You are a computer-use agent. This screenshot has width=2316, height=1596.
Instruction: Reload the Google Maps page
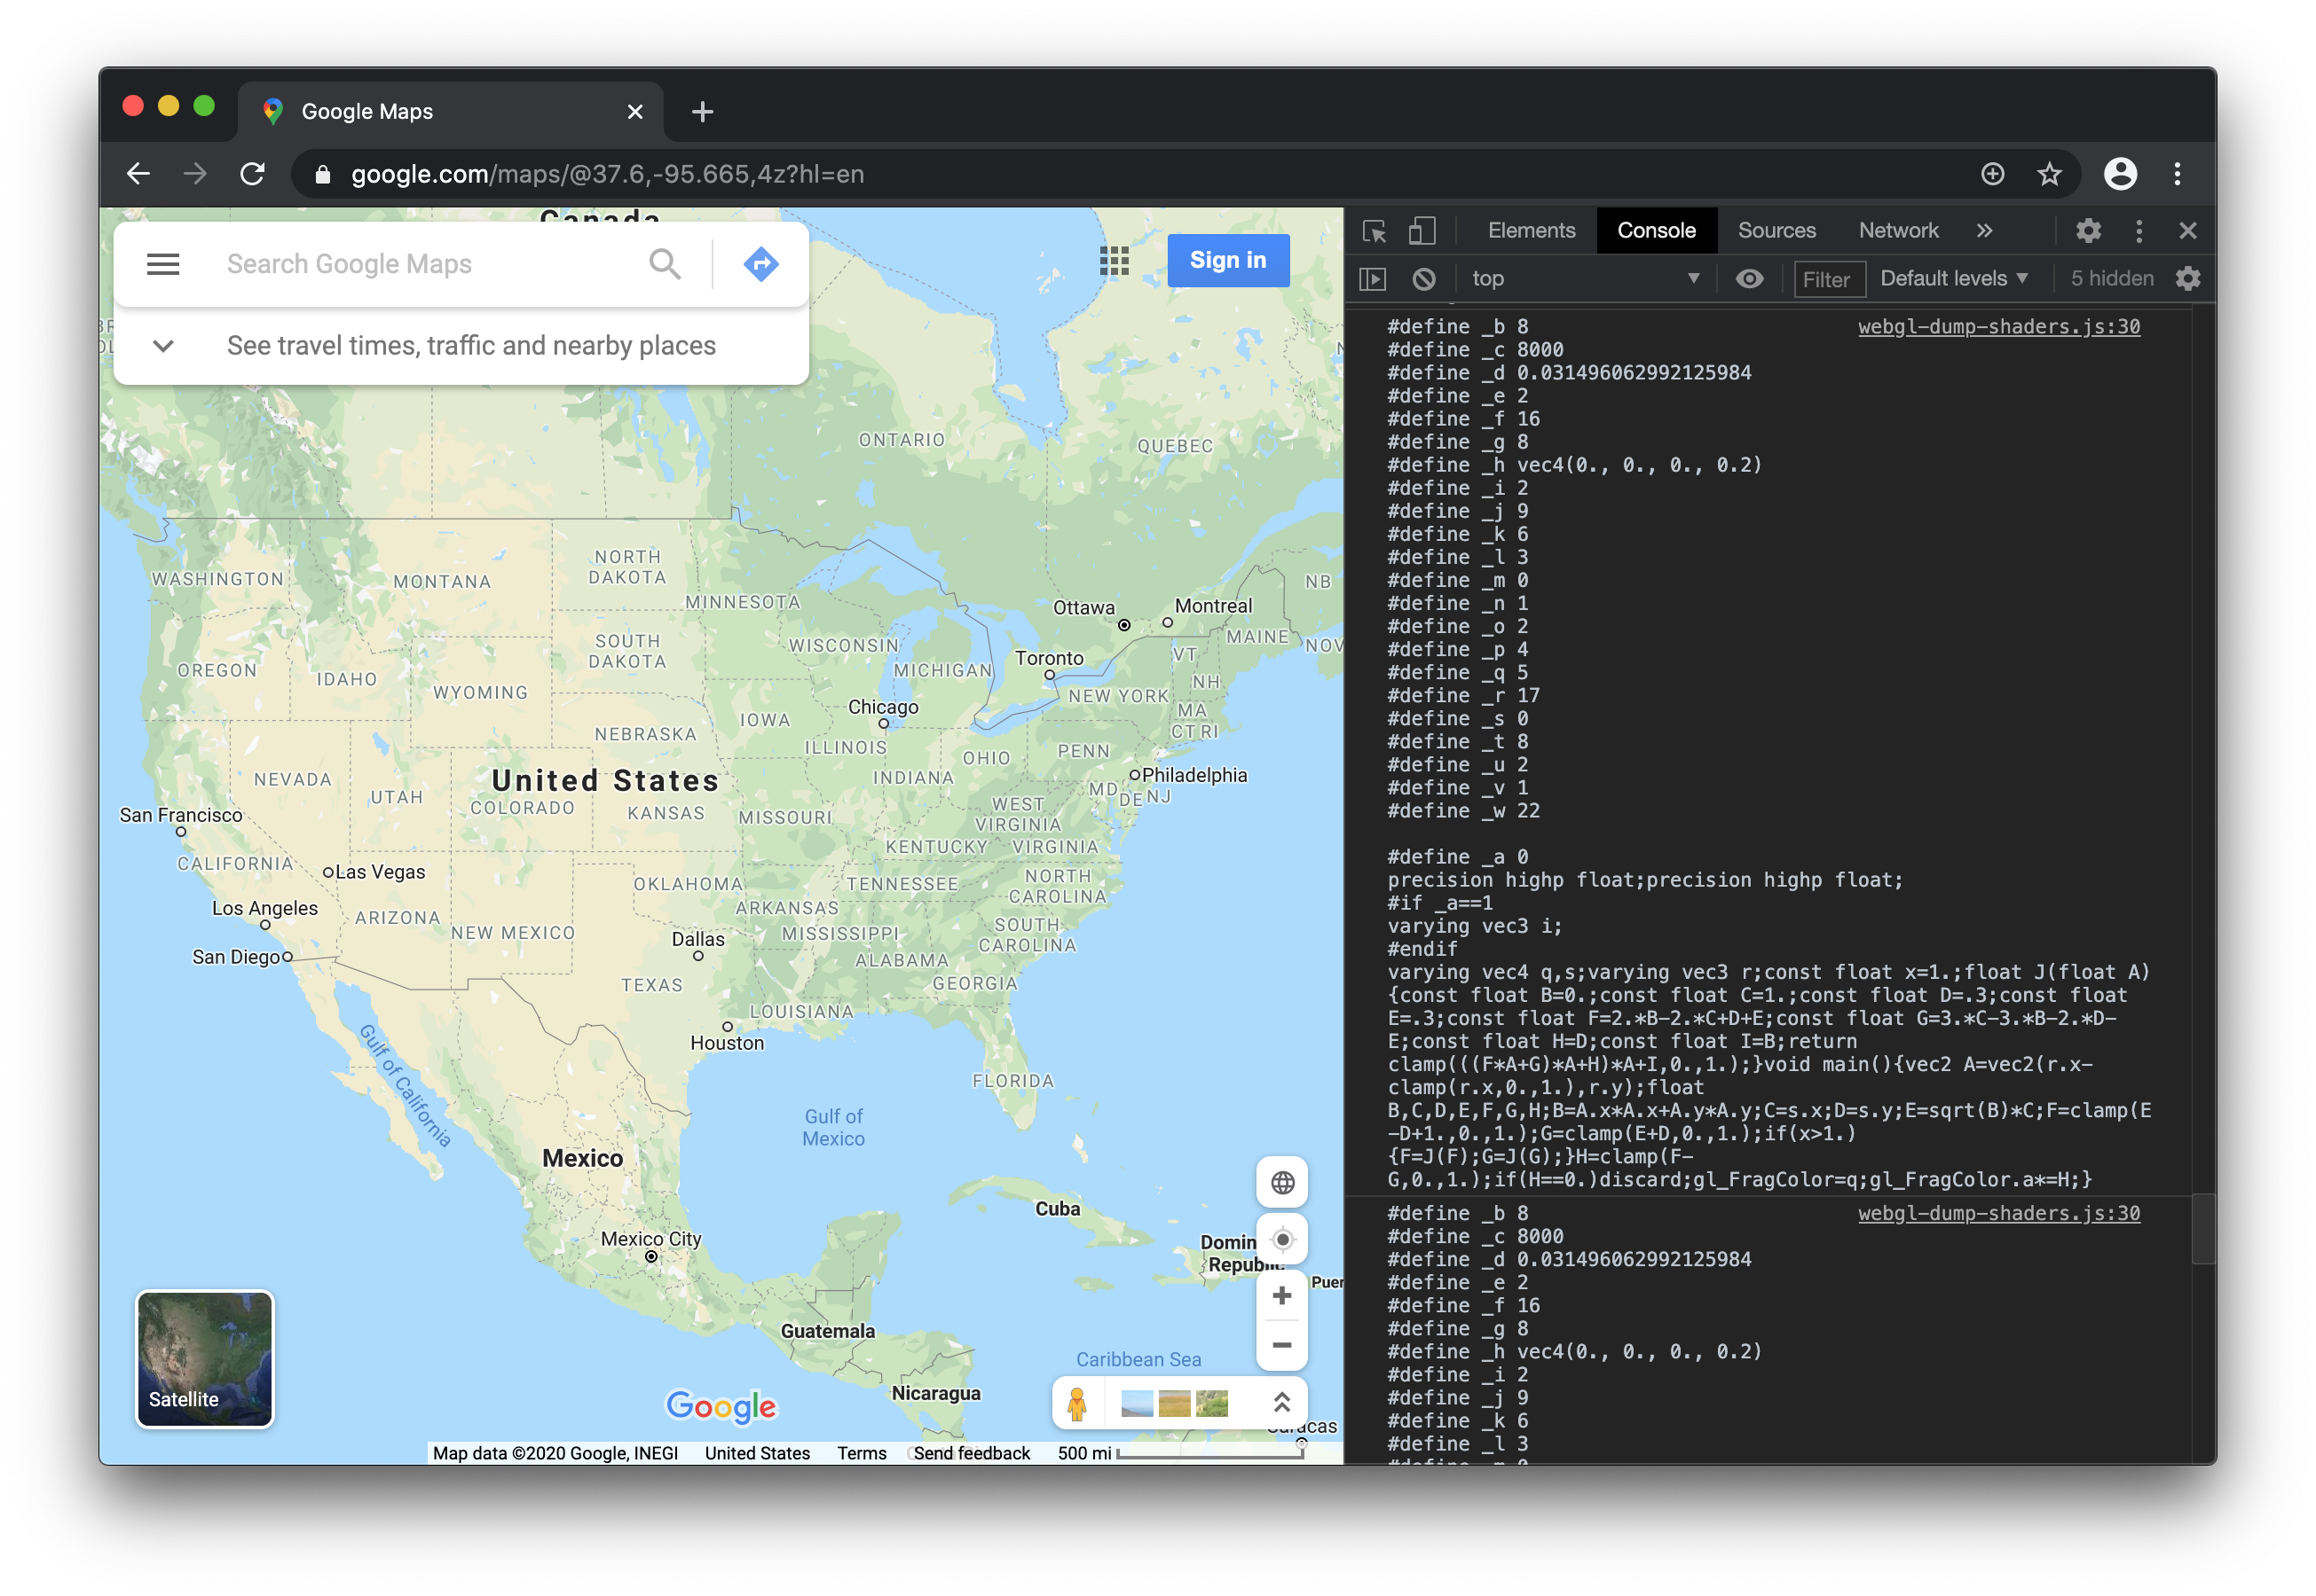[x=252, y=174]
